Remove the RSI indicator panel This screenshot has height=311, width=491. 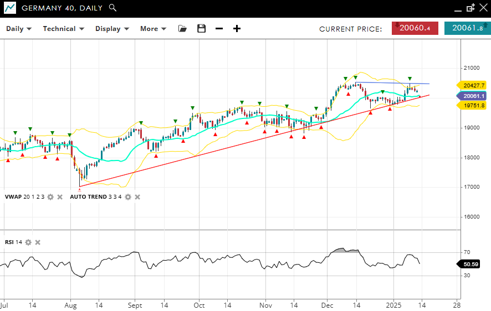pos(38,242)
